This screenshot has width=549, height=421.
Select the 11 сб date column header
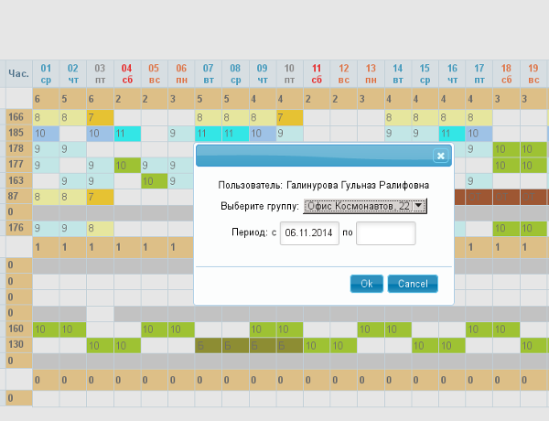coord(317,73)
